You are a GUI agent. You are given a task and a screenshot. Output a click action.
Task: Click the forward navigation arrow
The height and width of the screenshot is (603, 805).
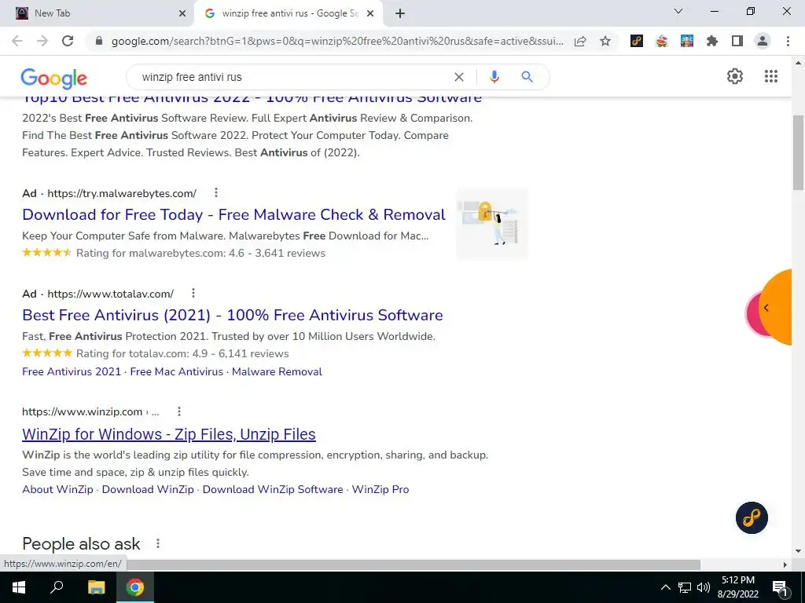point(42,41)
